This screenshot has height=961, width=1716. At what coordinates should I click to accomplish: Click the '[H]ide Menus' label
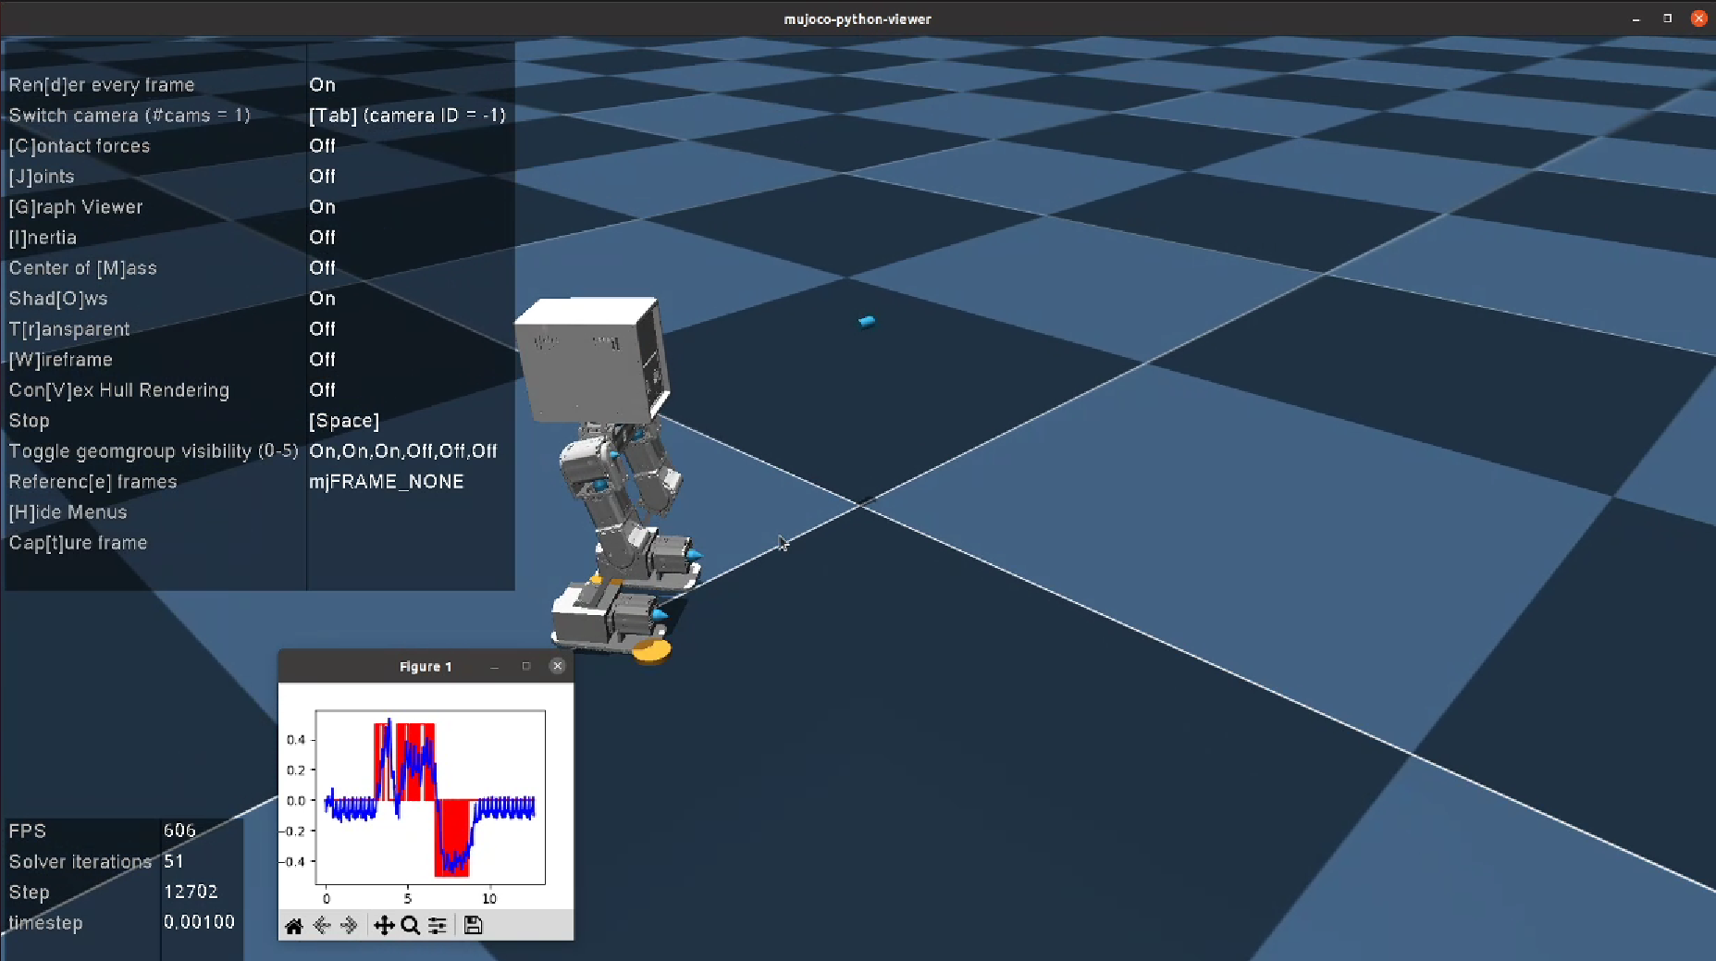pyautogui.click(x=68, y=512)
